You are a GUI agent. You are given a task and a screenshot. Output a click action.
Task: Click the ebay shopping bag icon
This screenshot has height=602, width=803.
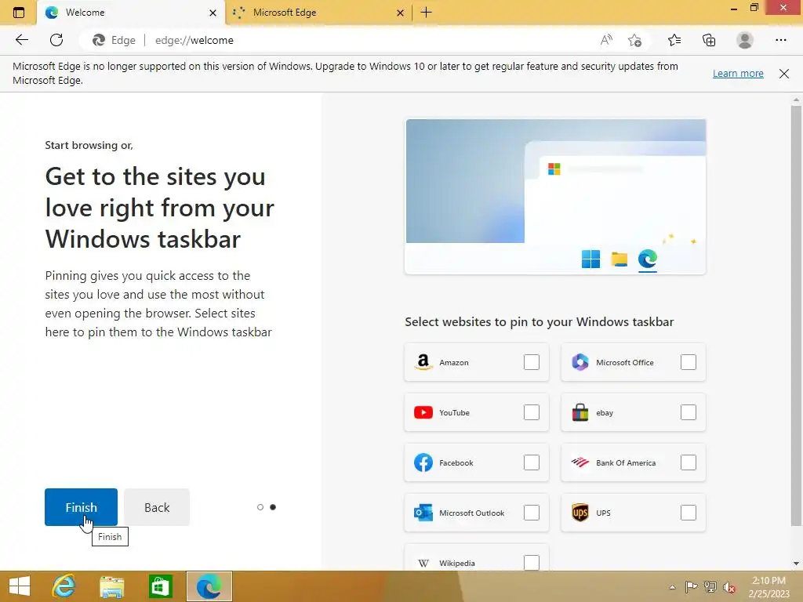[x=580, y=412]
